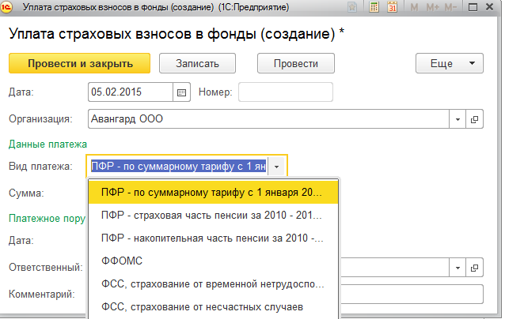Screen dimensions: 505x319
Task: Open the Еще menu
Action: click(x=450, y=63)
